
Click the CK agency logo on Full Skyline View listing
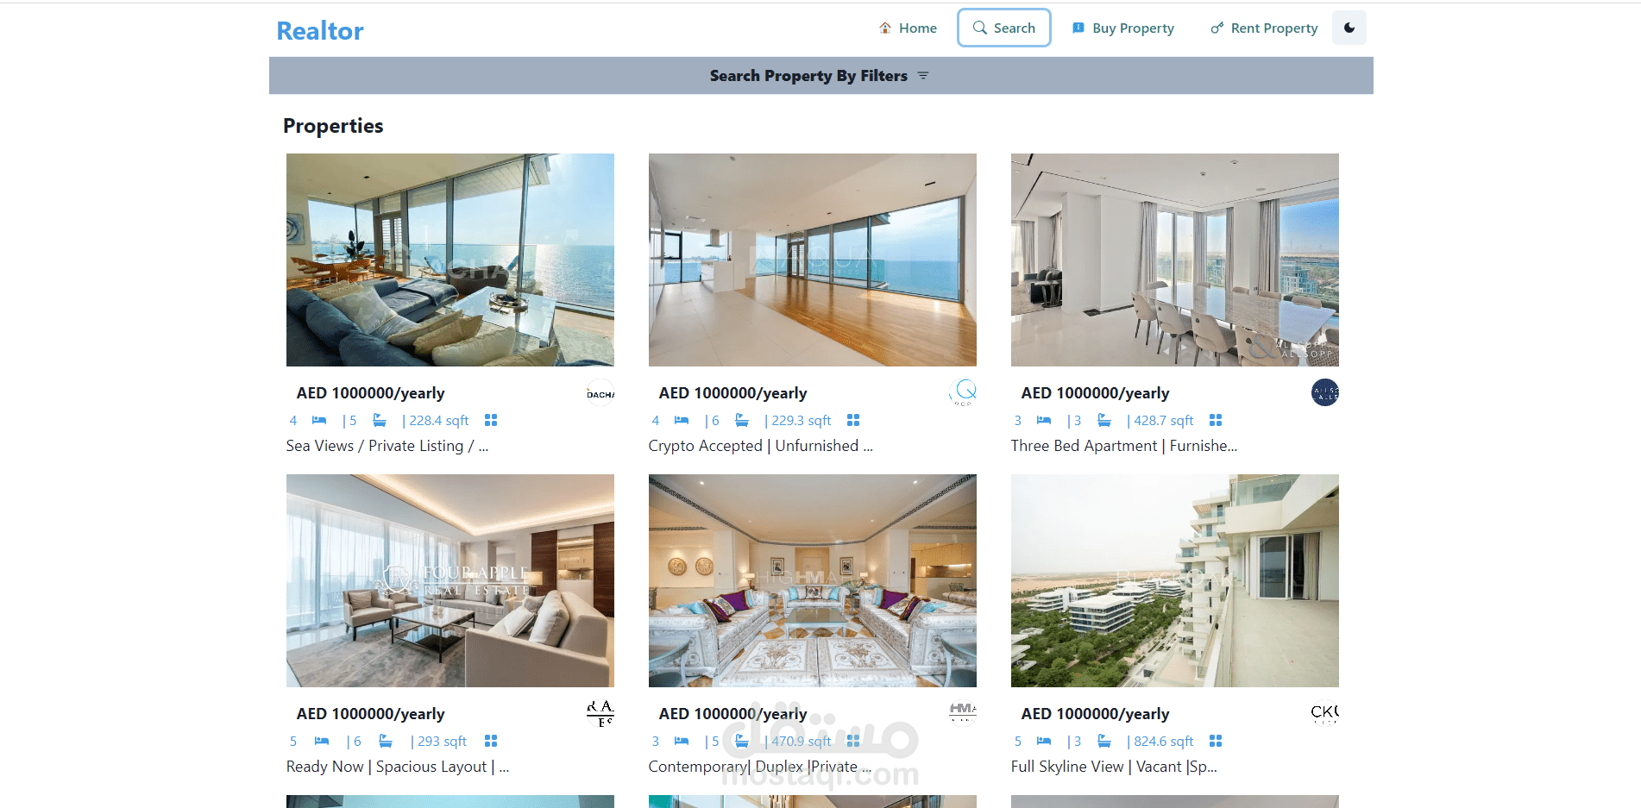1325,713
